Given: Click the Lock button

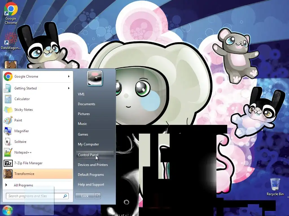Looking at the screenshot, I should coord(85,196).
